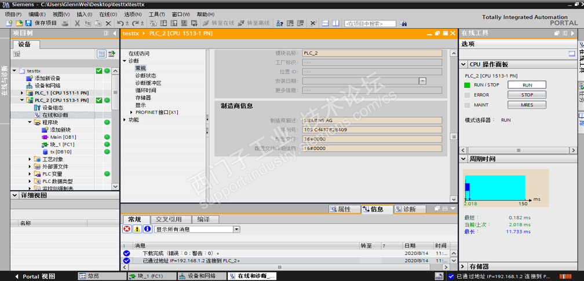
Task: Click the copy icon in the toolbar
Action: coord(87,23)
